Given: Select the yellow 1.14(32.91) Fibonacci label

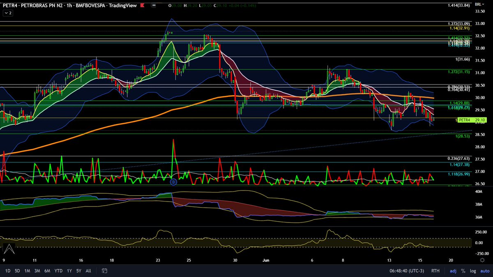Looking at the screenshot, I should pyautogui.click(x=461, y=29).
